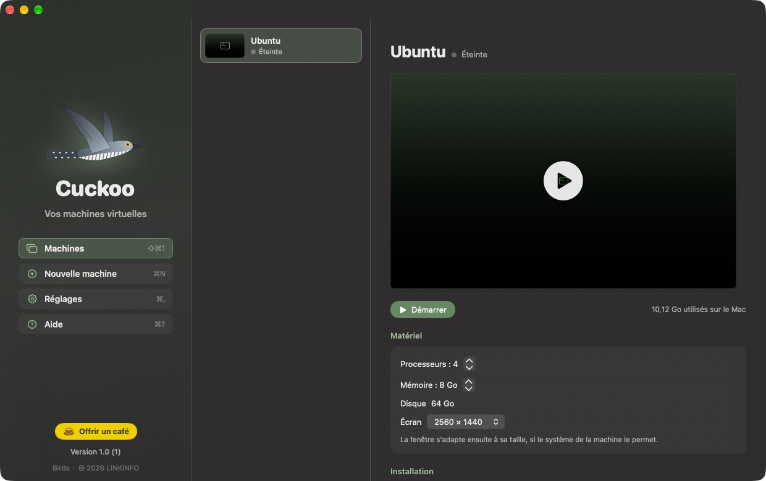Screen dimensions: 766x481
Task: Click the Matériel section heading
Action: point(406,336)
